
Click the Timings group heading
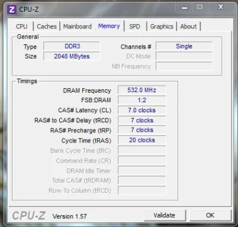[27, 81]
